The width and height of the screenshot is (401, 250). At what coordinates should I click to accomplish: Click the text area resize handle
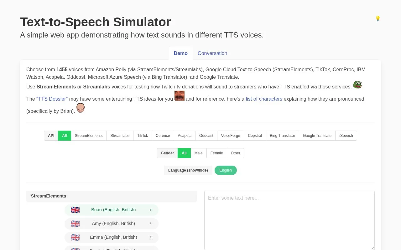point(372,247)
